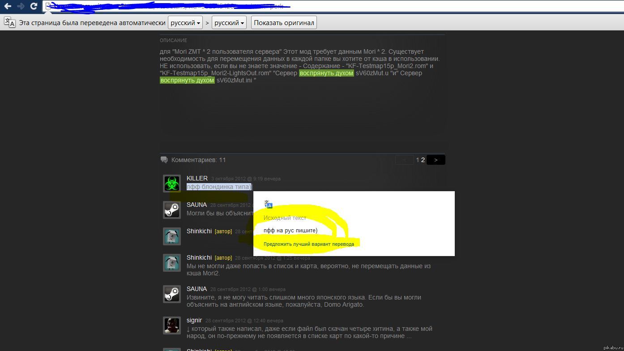Go to the previous comments page arrow
Image resolution: width=624 pixels, height=351 pixels.
coord(405,160)
